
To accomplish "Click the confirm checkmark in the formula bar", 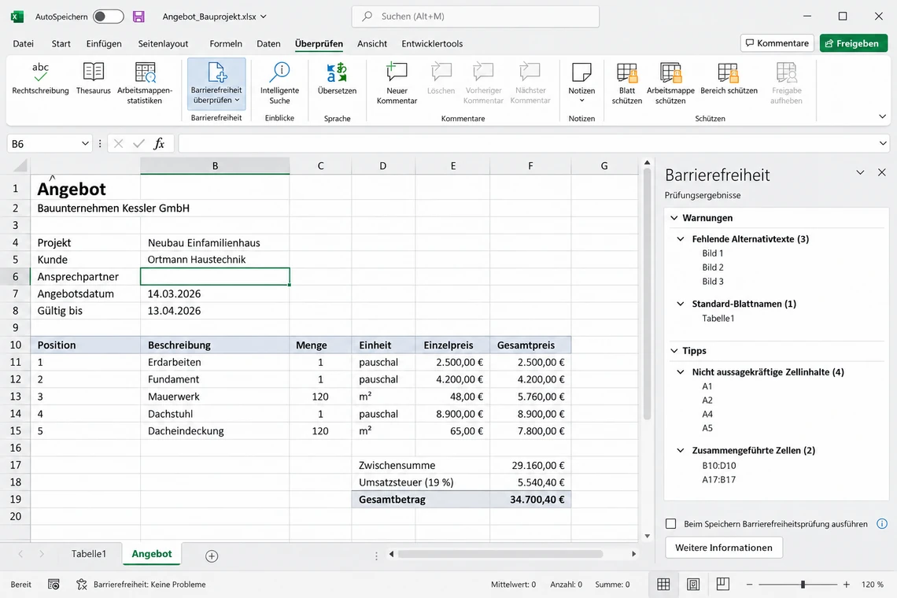I will [138, 144].
